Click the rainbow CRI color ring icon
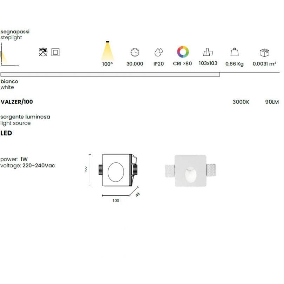The height and width of the screenshot is (284, 284). click(x=183, y=52)
